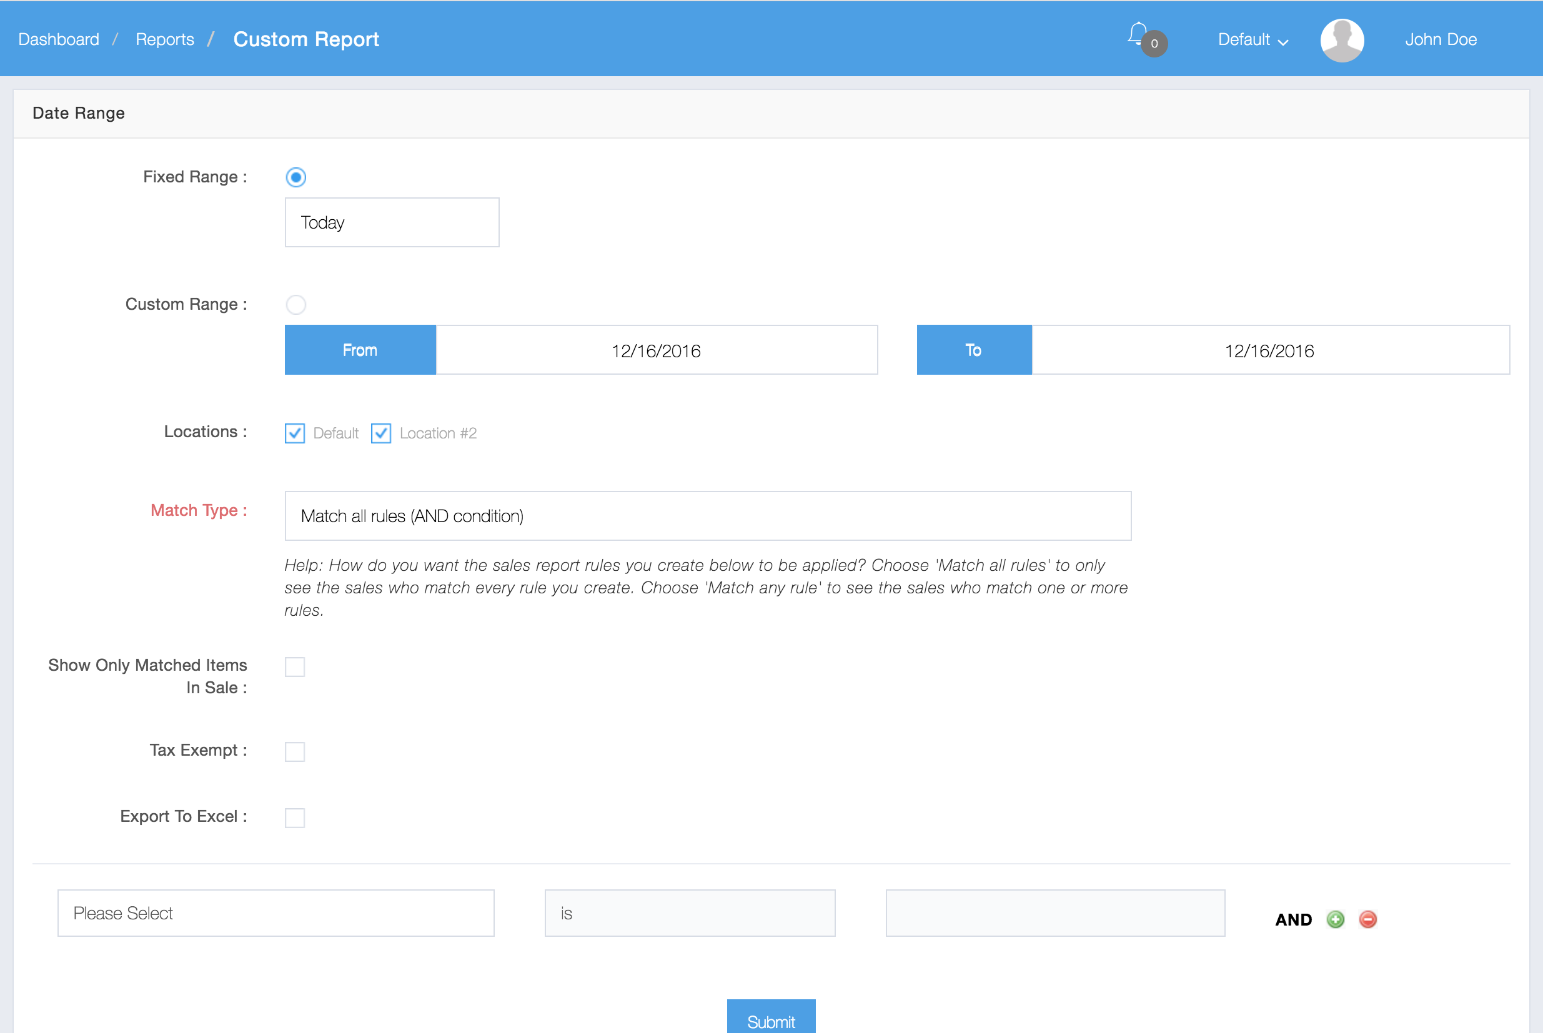Enable Show Only Matched Items In Sale
Image resolution: width=1543 pixels, height=1033 pixels.
pos(295,667)
